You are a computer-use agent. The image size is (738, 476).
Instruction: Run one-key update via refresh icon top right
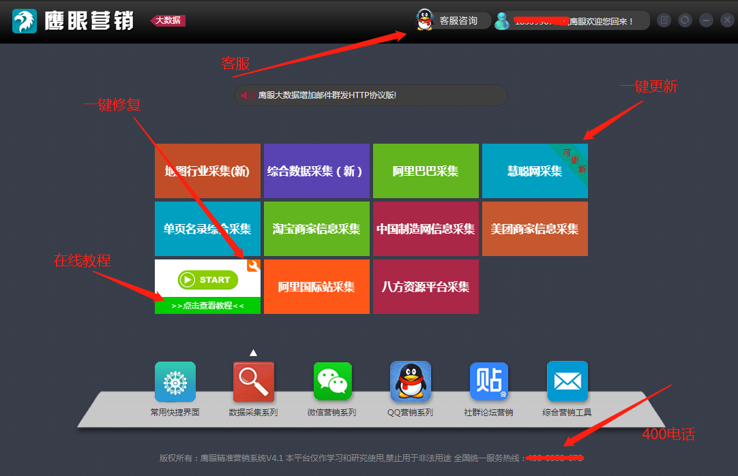pyautogui.click(x=684, y=20)
